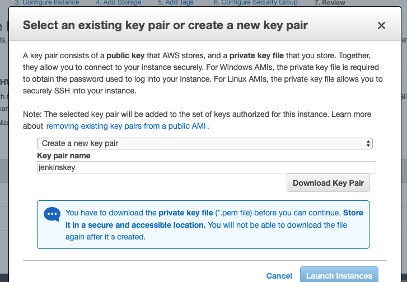Click the Download Key Pair button
Image resolution: width=407 pixels, height=282 pixels.
point(328,183)
